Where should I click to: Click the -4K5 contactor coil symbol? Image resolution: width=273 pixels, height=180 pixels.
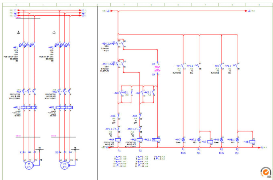[140, 140]
